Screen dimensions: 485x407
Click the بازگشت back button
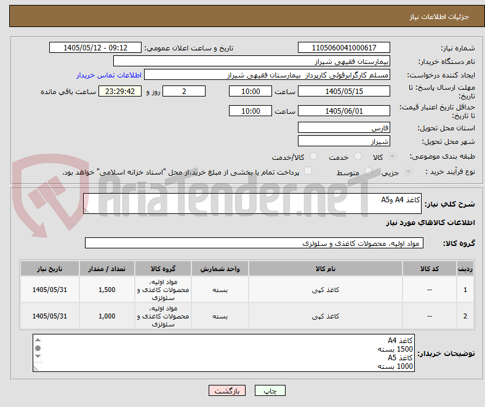pyautogui.click(x=227, y=390)
